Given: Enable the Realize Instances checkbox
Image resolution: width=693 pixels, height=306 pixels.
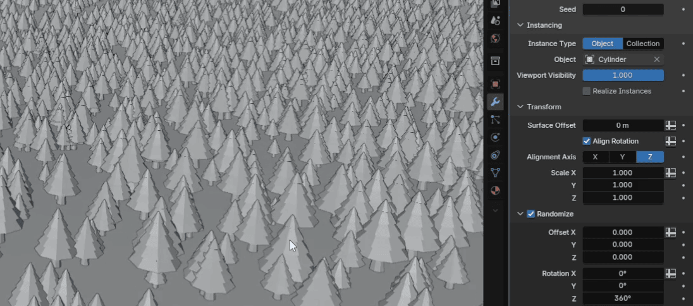Looking at the screenshot, I should 587,91.
